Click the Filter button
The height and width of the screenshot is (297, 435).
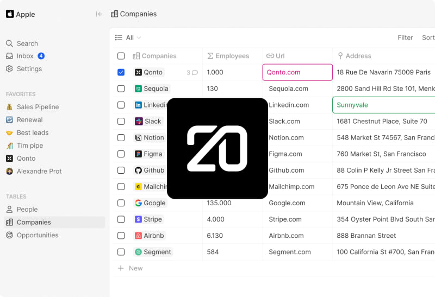tap(405, 37)
